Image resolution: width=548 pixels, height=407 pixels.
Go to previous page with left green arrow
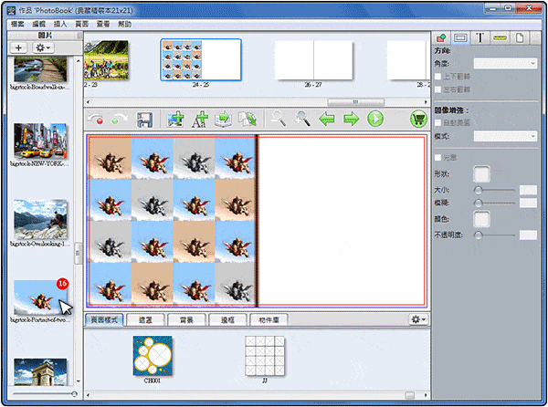(327, 119)
